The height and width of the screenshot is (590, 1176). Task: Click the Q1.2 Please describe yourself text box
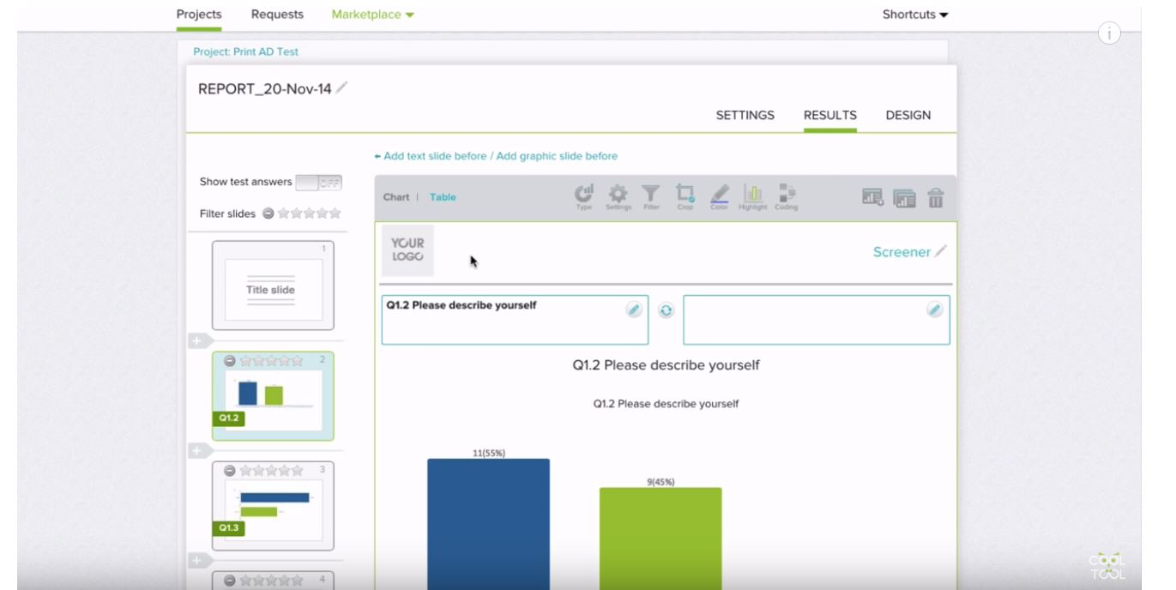click(515, 320)
